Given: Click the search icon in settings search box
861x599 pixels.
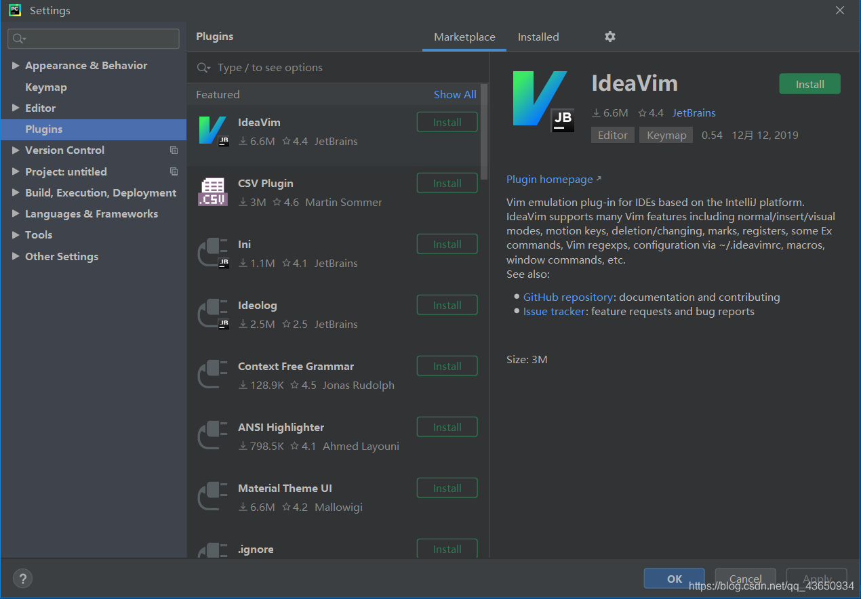Looking at the screenshot, I should click(19, 39).
